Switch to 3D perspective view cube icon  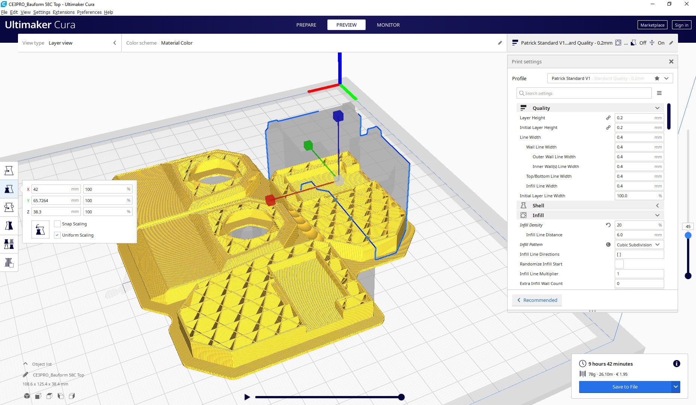[27, 396]
